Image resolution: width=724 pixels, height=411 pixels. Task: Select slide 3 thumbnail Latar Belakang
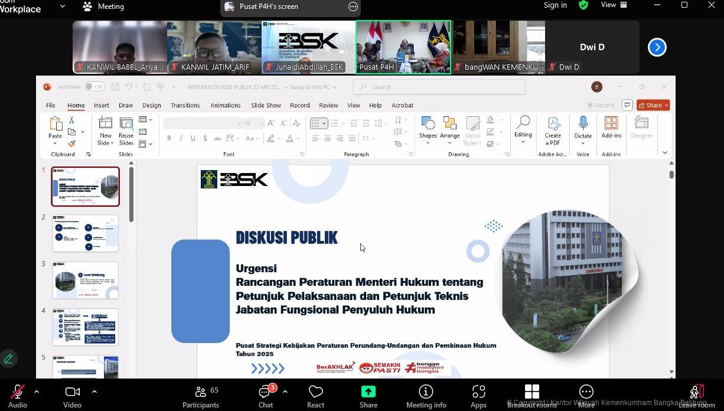point(86,280)
